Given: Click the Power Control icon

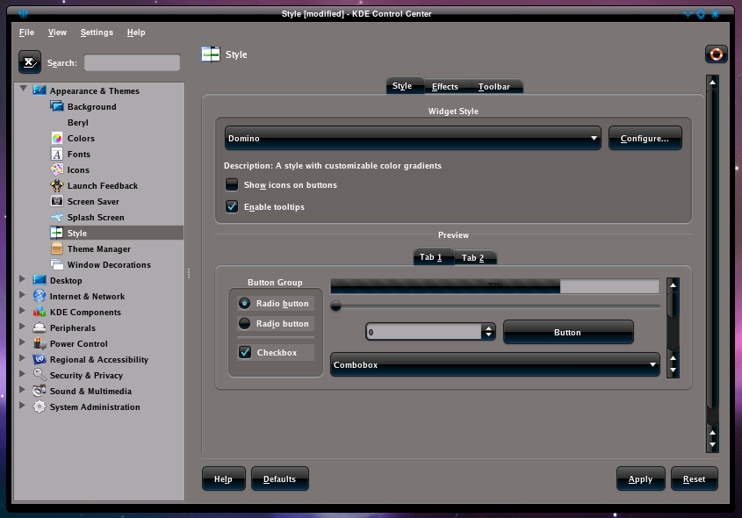Looking at the screenshot, I should click(x=40, y=343).
